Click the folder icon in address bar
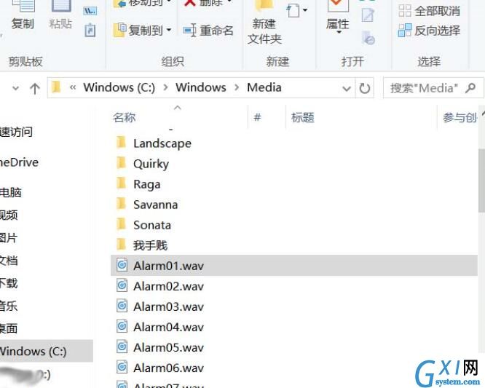485x388 pixels. tap(56, 87)
